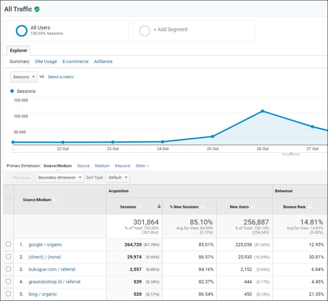328x301 pixels.
Task: Switch to the E-commerce tab
Action: coord(75,61)
